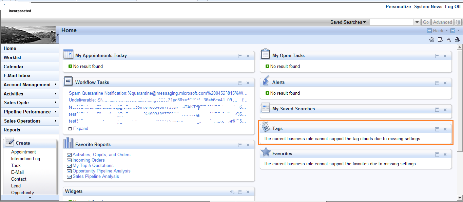Click the trash icon beside Advanced button
The width and height of the screenshot is (463, 202).
(x=458, y=22)
